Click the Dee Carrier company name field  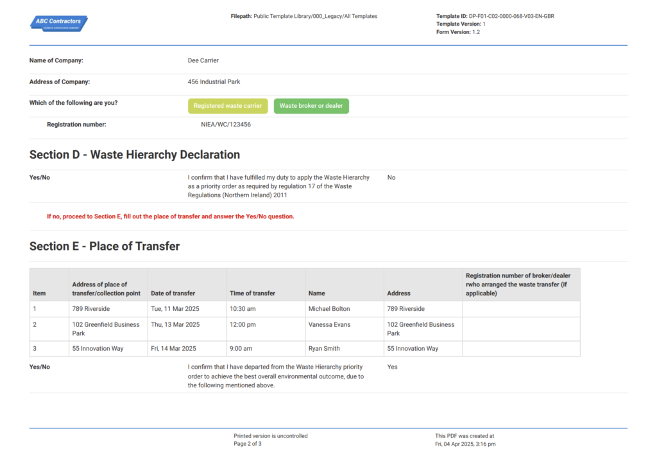coord(203,60)
